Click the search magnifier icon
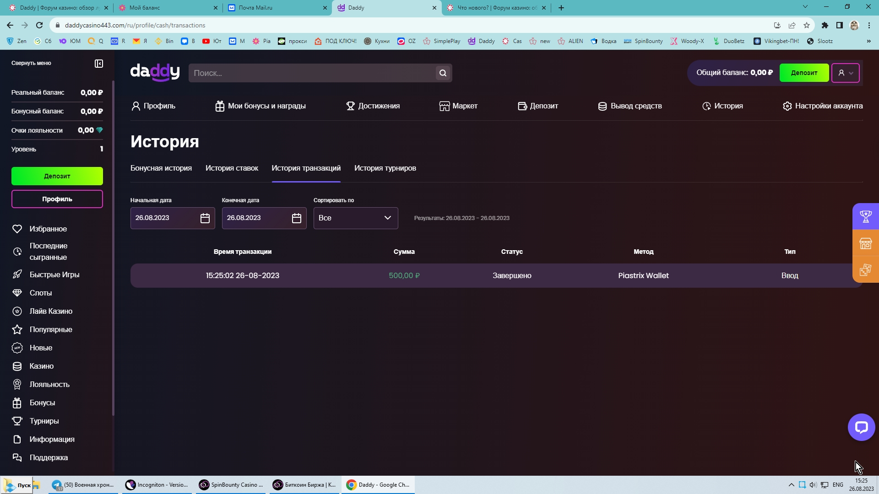The width and height of the screenshot is (879, 494). (x=443, y=73)
